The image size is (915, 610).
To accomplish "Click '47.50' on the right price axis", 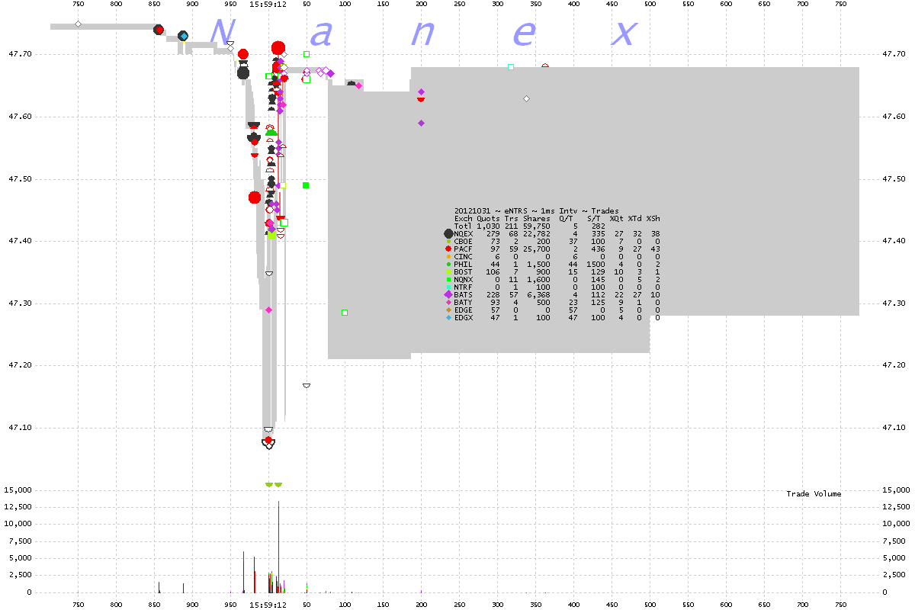I will point(893,179).
